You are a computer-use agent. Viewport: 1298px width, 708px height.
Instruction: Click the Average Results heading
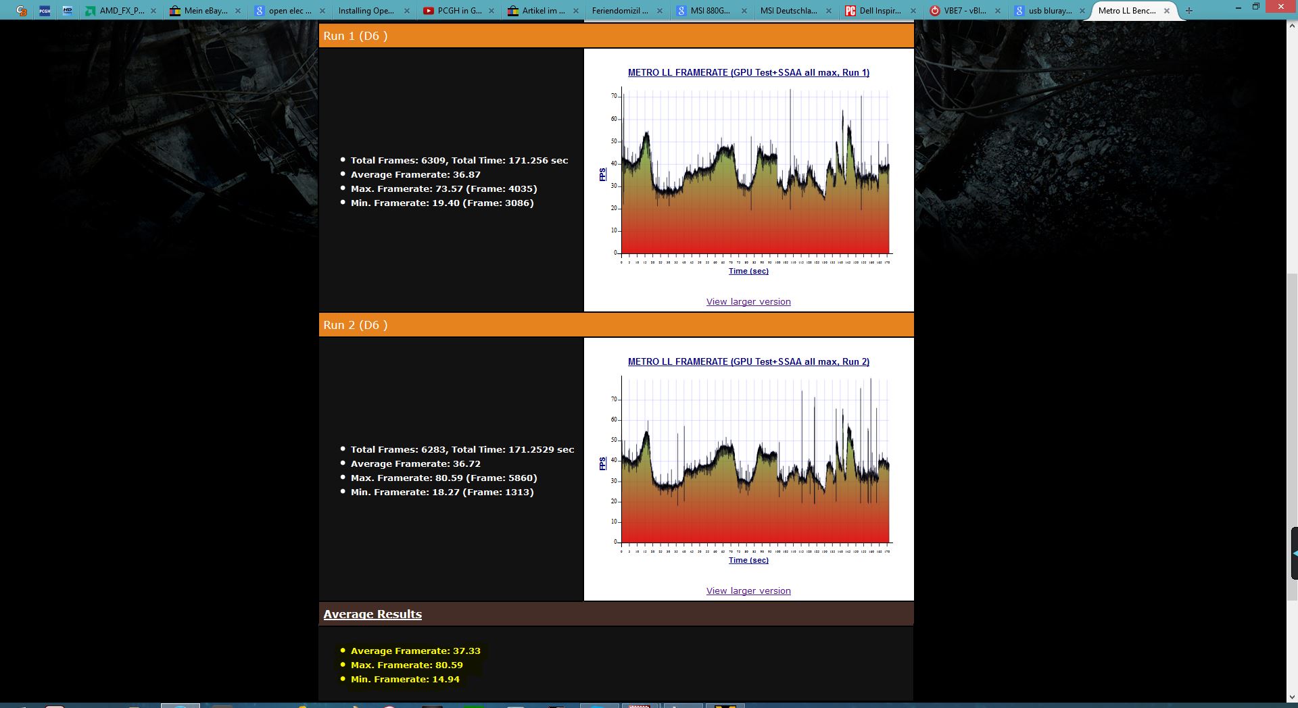point(372,614)
